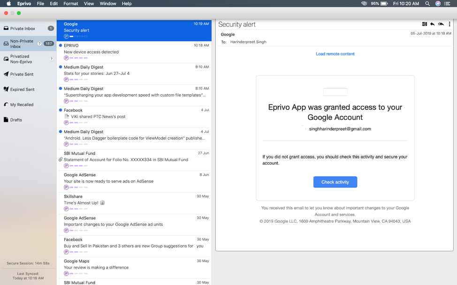The image size is (457, 285).
Task: Open the Help menu
Action: [127, 3]
